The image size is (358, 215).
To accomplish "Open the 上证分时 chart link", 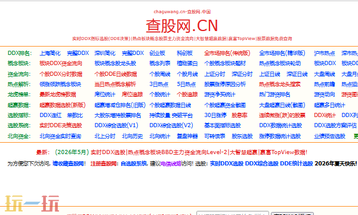I will (215, 74).
